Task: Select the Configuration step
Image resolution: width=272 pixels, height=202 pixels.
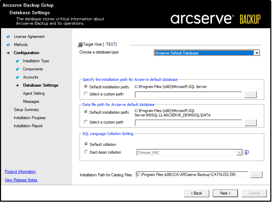Action: [26, 53]
